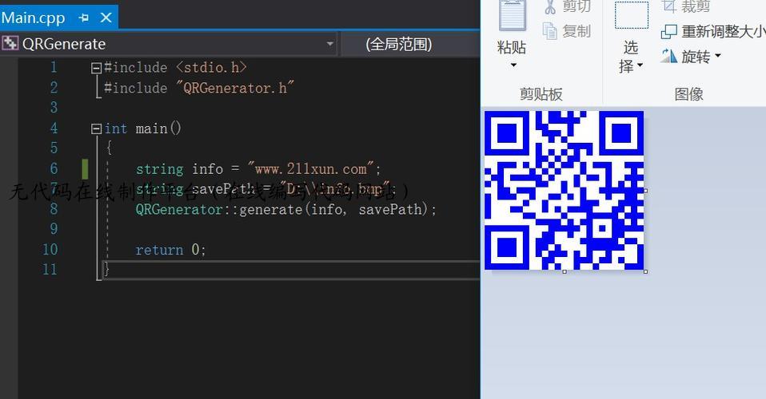Image resolution: width=766 pixels, height=399 pixels.
Task: Click the Resize (重新调整大小) icon
Action: [669, 32]
